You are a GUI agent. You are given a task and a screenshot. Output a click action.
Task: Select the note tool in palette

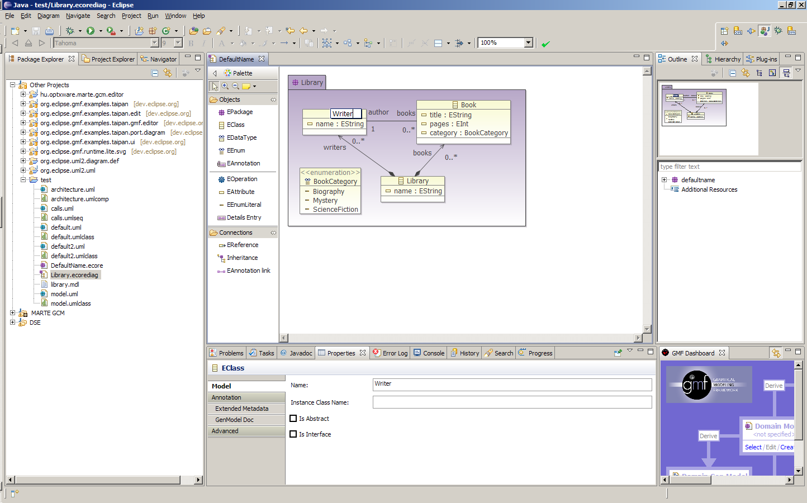pyautogui.click(x=246, y=86)
